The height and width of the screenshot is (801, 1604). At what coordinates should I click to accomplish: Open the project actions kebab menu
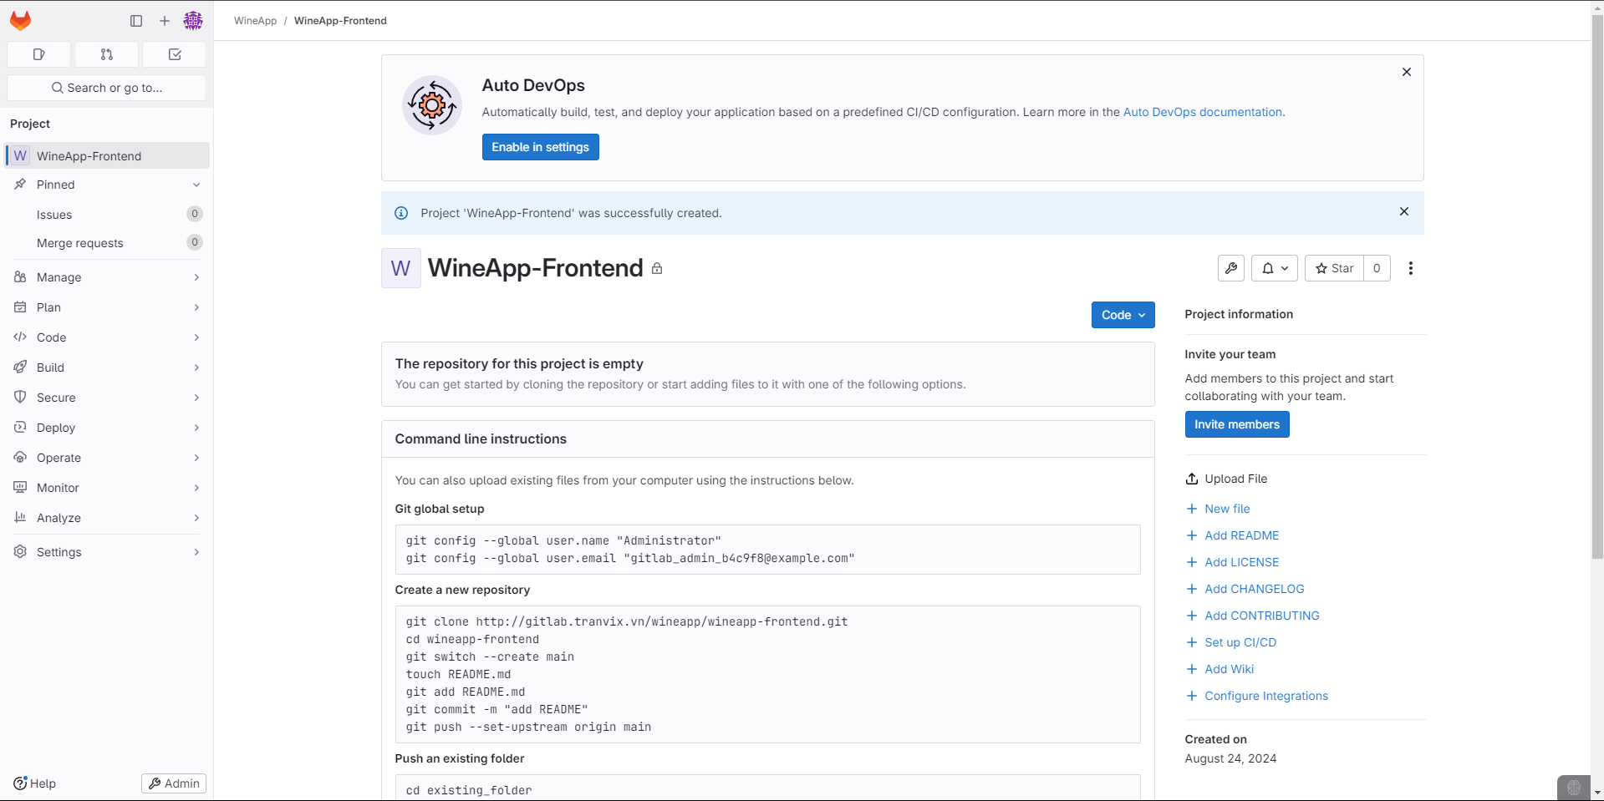1411,268
